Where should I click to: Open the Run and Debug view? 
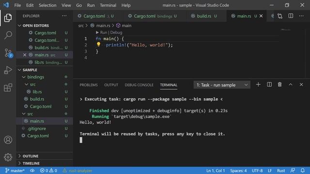click(8, 70)
